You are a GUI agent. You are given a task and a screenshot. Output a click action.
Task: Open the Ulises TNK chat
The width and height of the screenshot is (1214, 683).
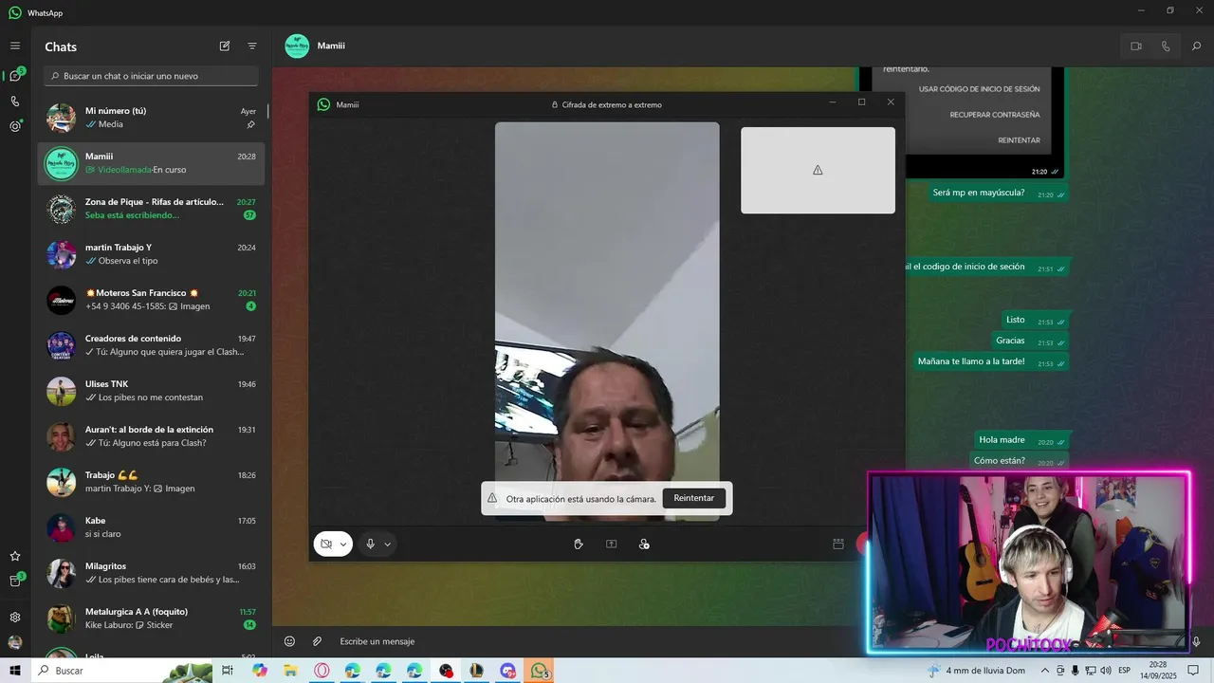tap(151, 391)
